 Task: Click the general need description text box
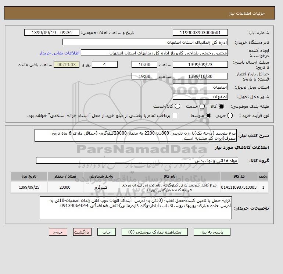[136, 135]
